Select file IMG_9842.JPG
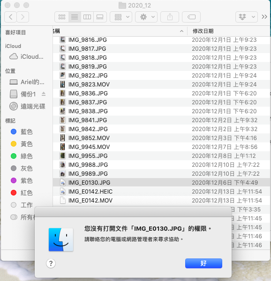This screenshot has width=271, height=281. coord(161,129)
